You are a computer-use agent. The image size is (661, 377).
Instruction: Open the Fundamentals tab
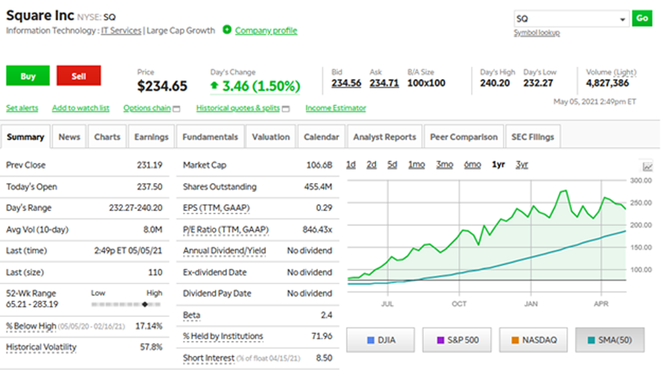tap(210, 137)
